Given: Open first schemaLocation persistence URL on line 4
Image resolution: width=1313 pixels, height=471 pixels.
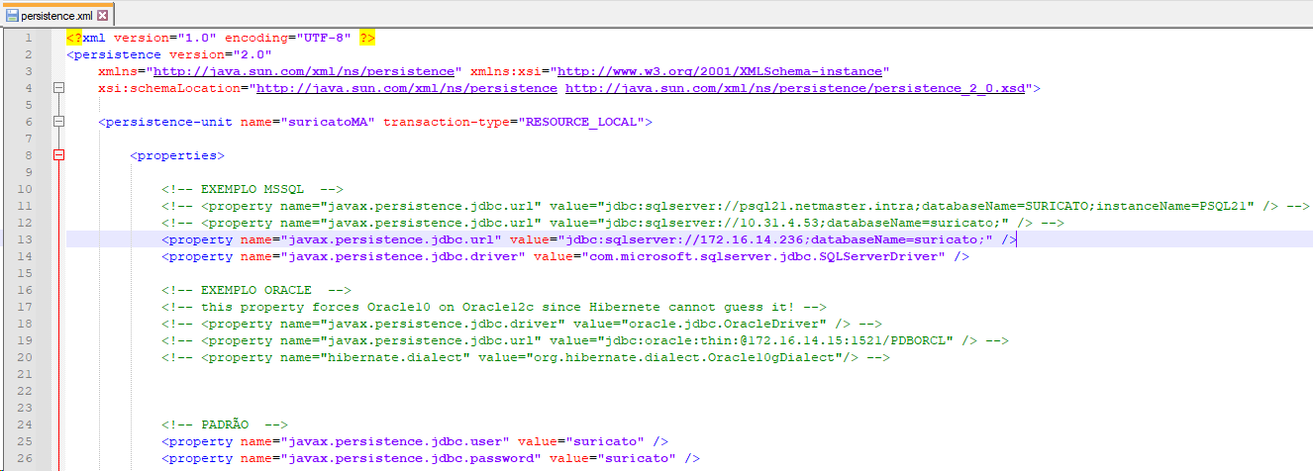Looking at the screenshot, I should (407, 88).
